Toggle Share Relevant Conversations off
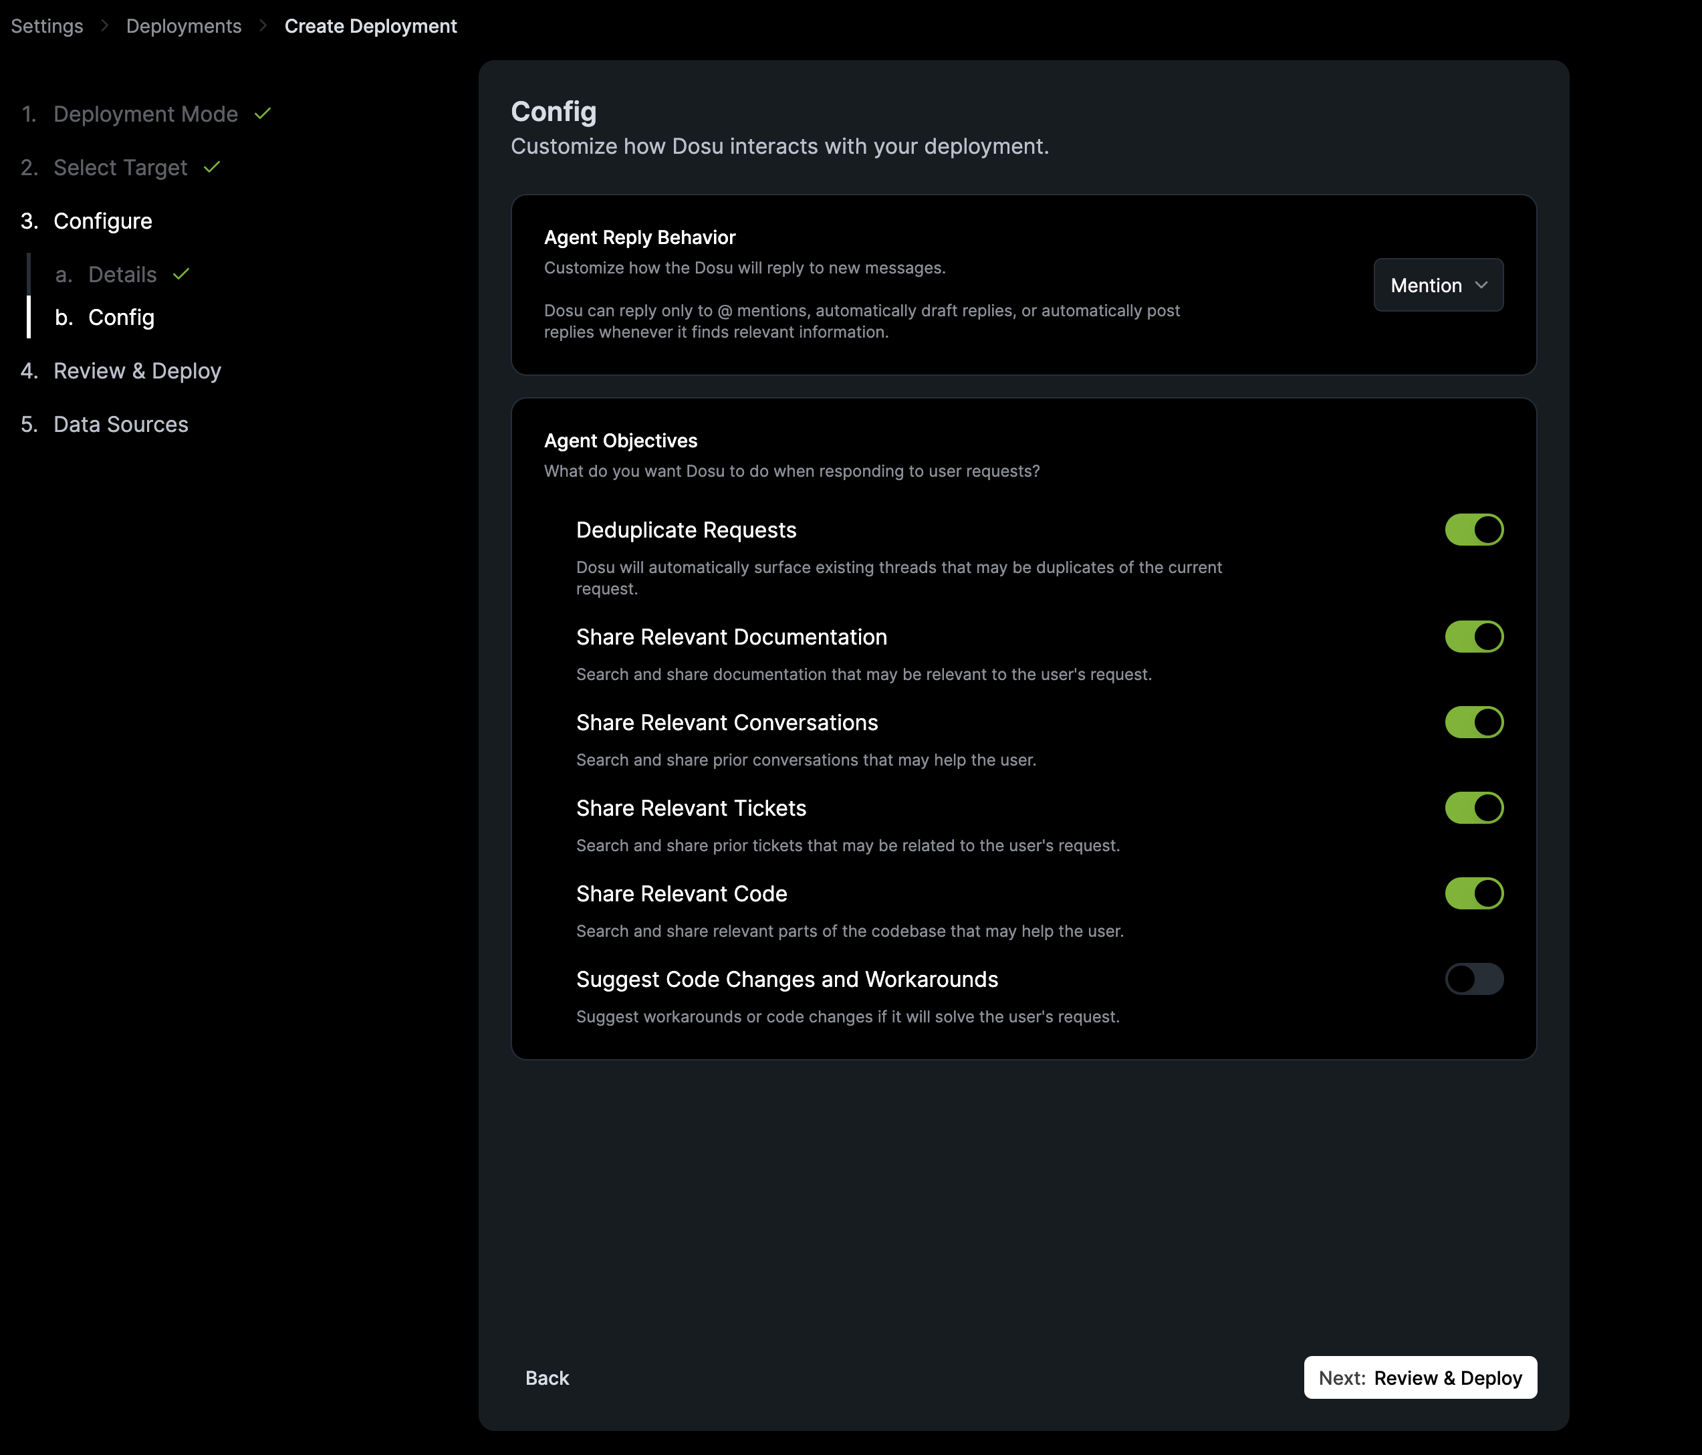The height and width of the screenshot is (1455, 1702). tap(1473, 722)
